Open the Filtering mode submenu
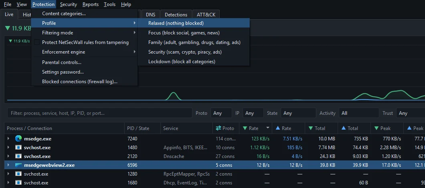425x188 pixels. [84, 33]
